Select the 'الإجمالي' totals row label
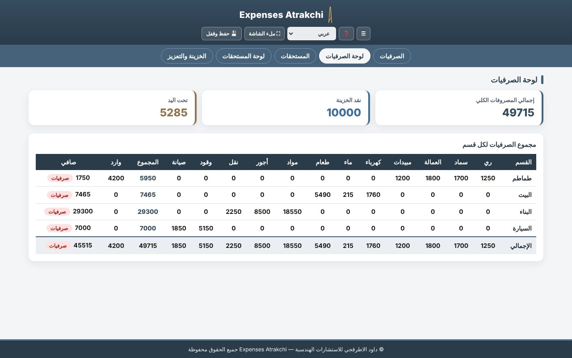This screenshot has height=358, width=572. click(x=521, y=246)
